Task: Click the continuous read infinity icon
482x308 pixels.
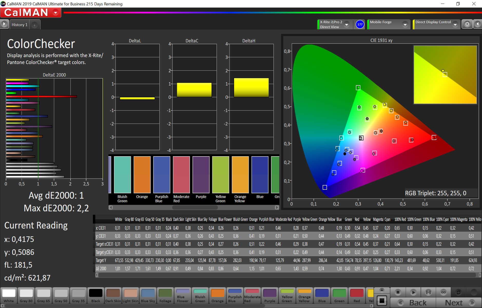Action: tap(443, 292)
